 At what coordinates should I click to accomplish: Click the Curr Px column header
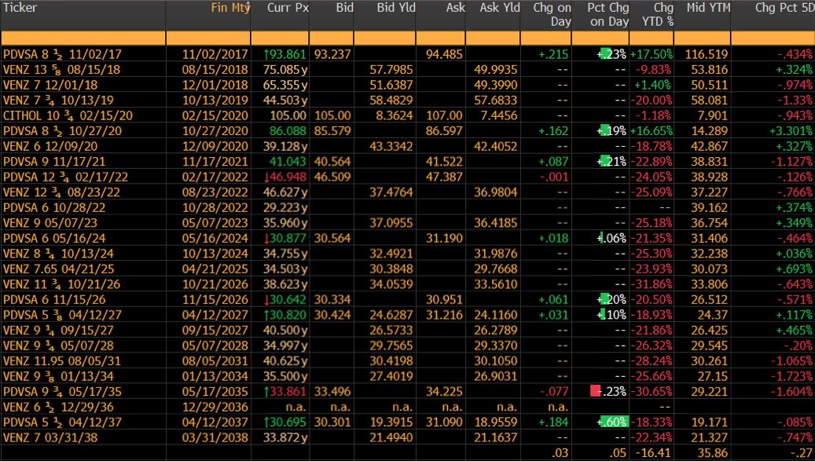click(288, 8)
